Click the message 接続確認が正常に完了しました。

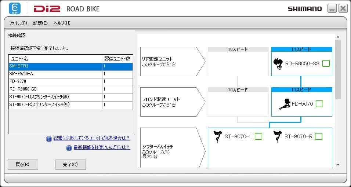click(39, 48)
